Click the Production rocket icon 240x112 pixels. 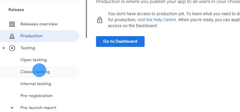click(x=12, y=36)
